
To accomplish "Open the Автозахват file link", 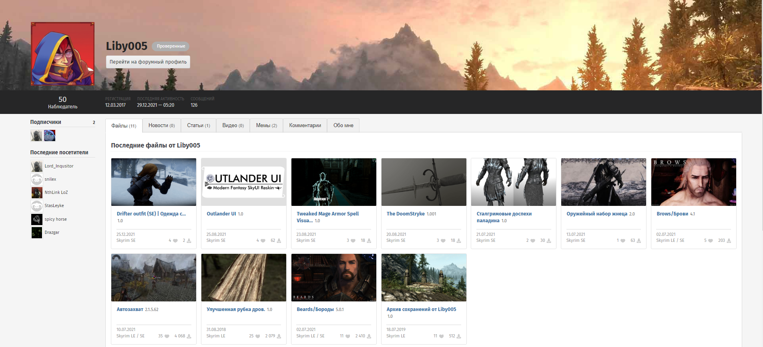I will point(130,309).
